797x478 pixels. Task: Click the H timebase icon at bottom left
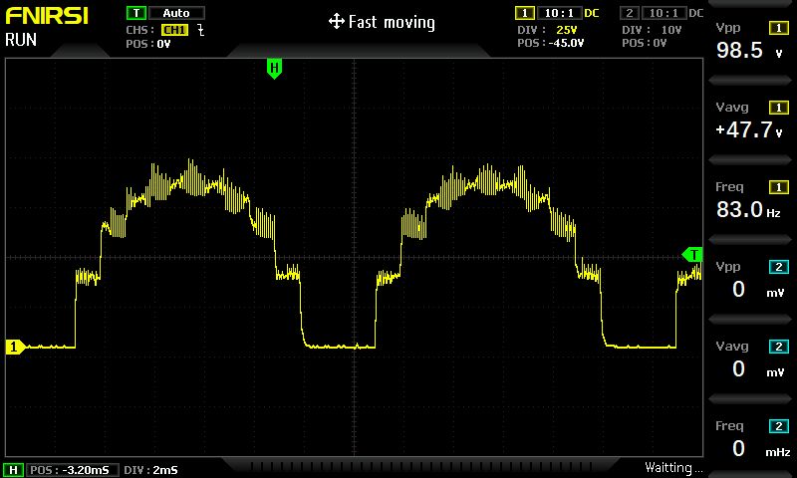point(14,470)
